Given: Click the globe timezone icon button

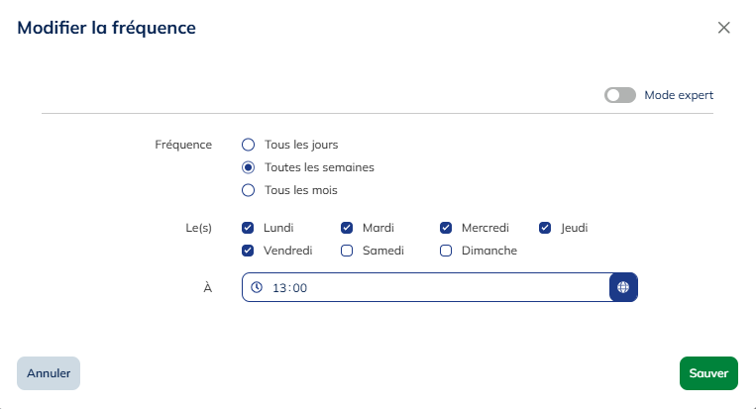Looking at the screenshot, I should click(x=623, y=287).
